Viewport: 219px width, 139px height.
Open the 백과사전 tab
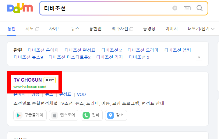point(120,29)
